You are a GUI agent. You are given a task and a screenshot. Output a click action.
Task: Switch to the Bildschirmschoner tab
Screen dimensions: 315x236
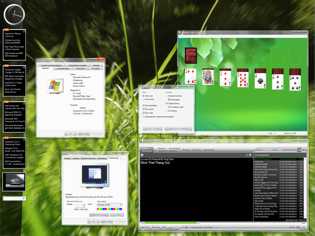pyautogui.click(x=89, y=158)
